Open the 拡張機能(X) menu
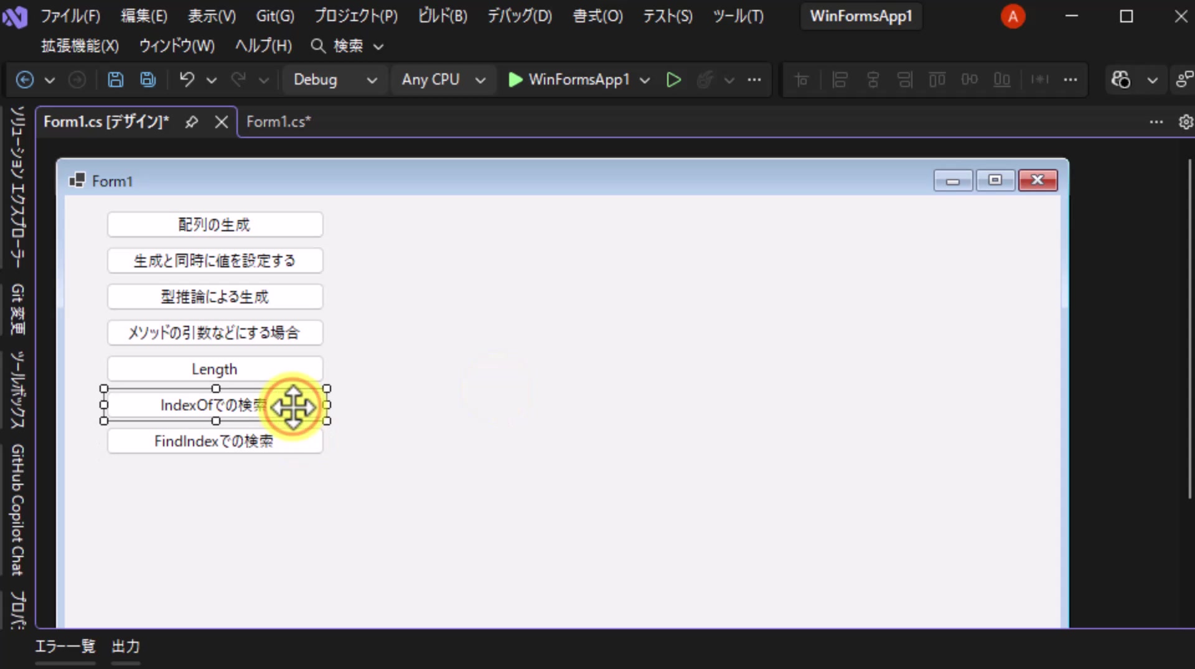 point(80,46)
